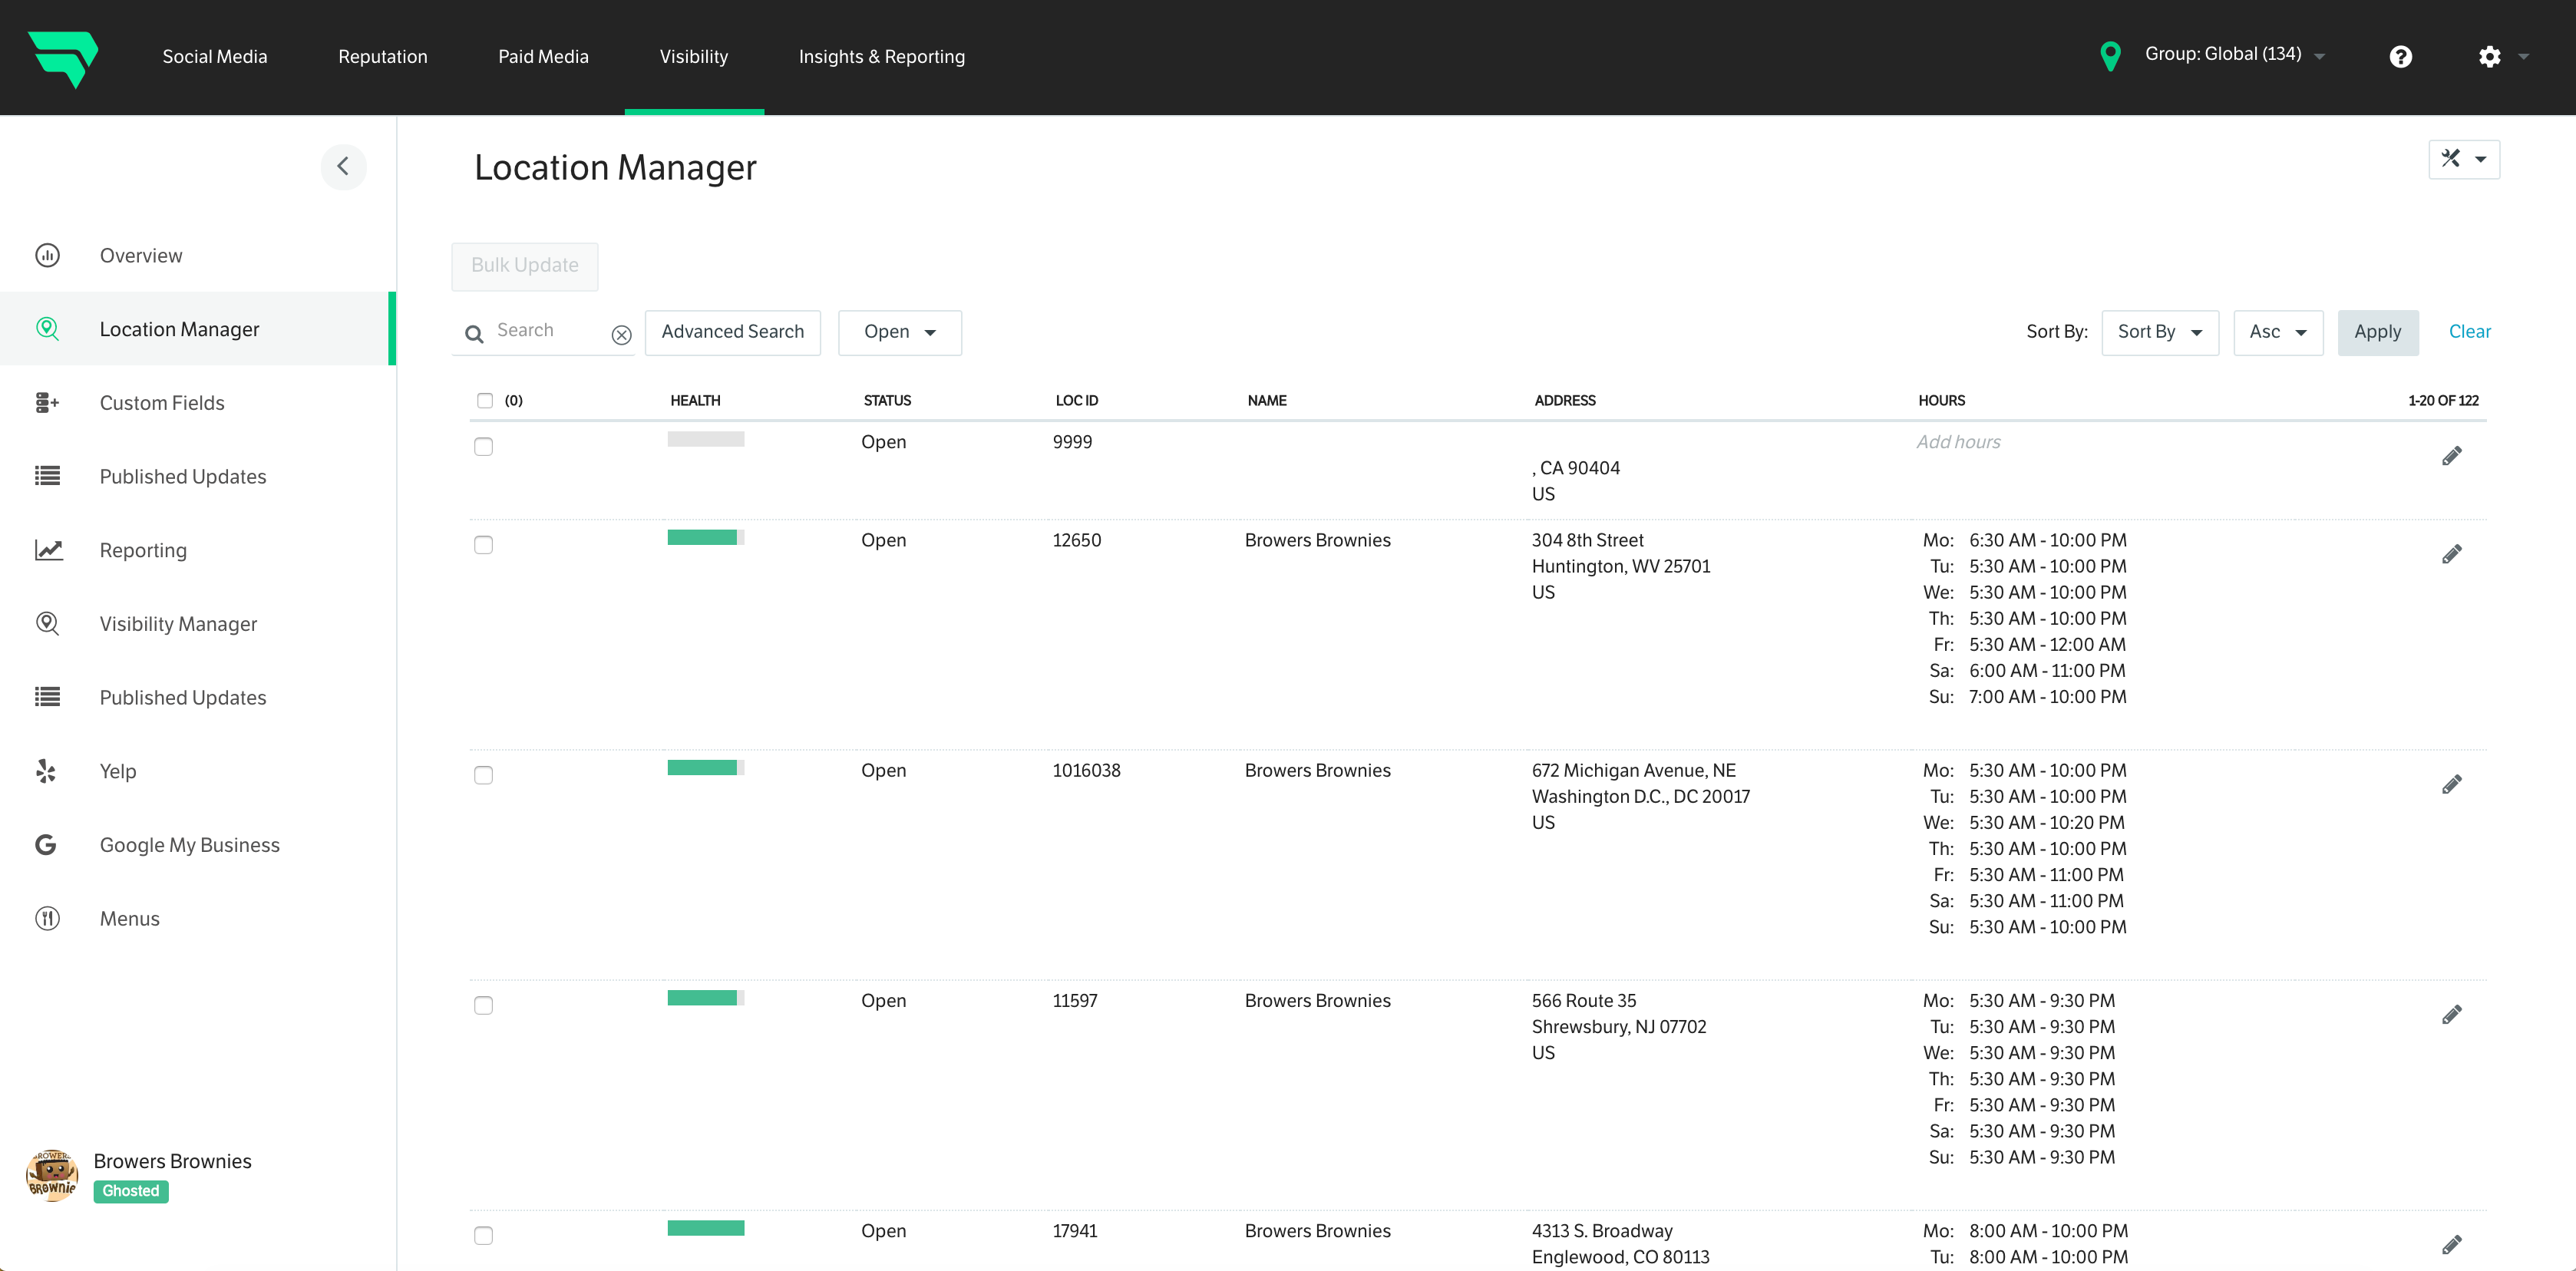Collapse the sidebar with the chevron button
Image resolution: width=2576 pixels, height=1271 pixels.
343,166
